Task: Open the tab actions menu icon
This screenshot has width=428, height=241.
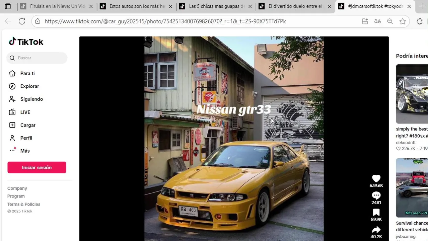Action: pos(8,6)
